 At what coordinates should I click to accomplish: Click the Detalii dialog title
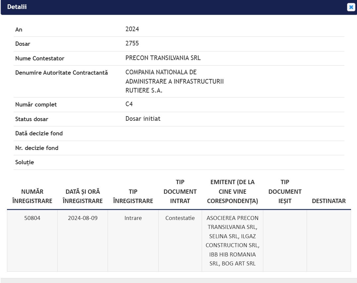pyautogui.click(x=17, y=7)
